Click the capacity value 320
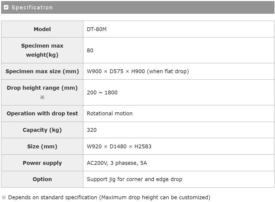This screenshot has height=202, width=275. (92, 130)
